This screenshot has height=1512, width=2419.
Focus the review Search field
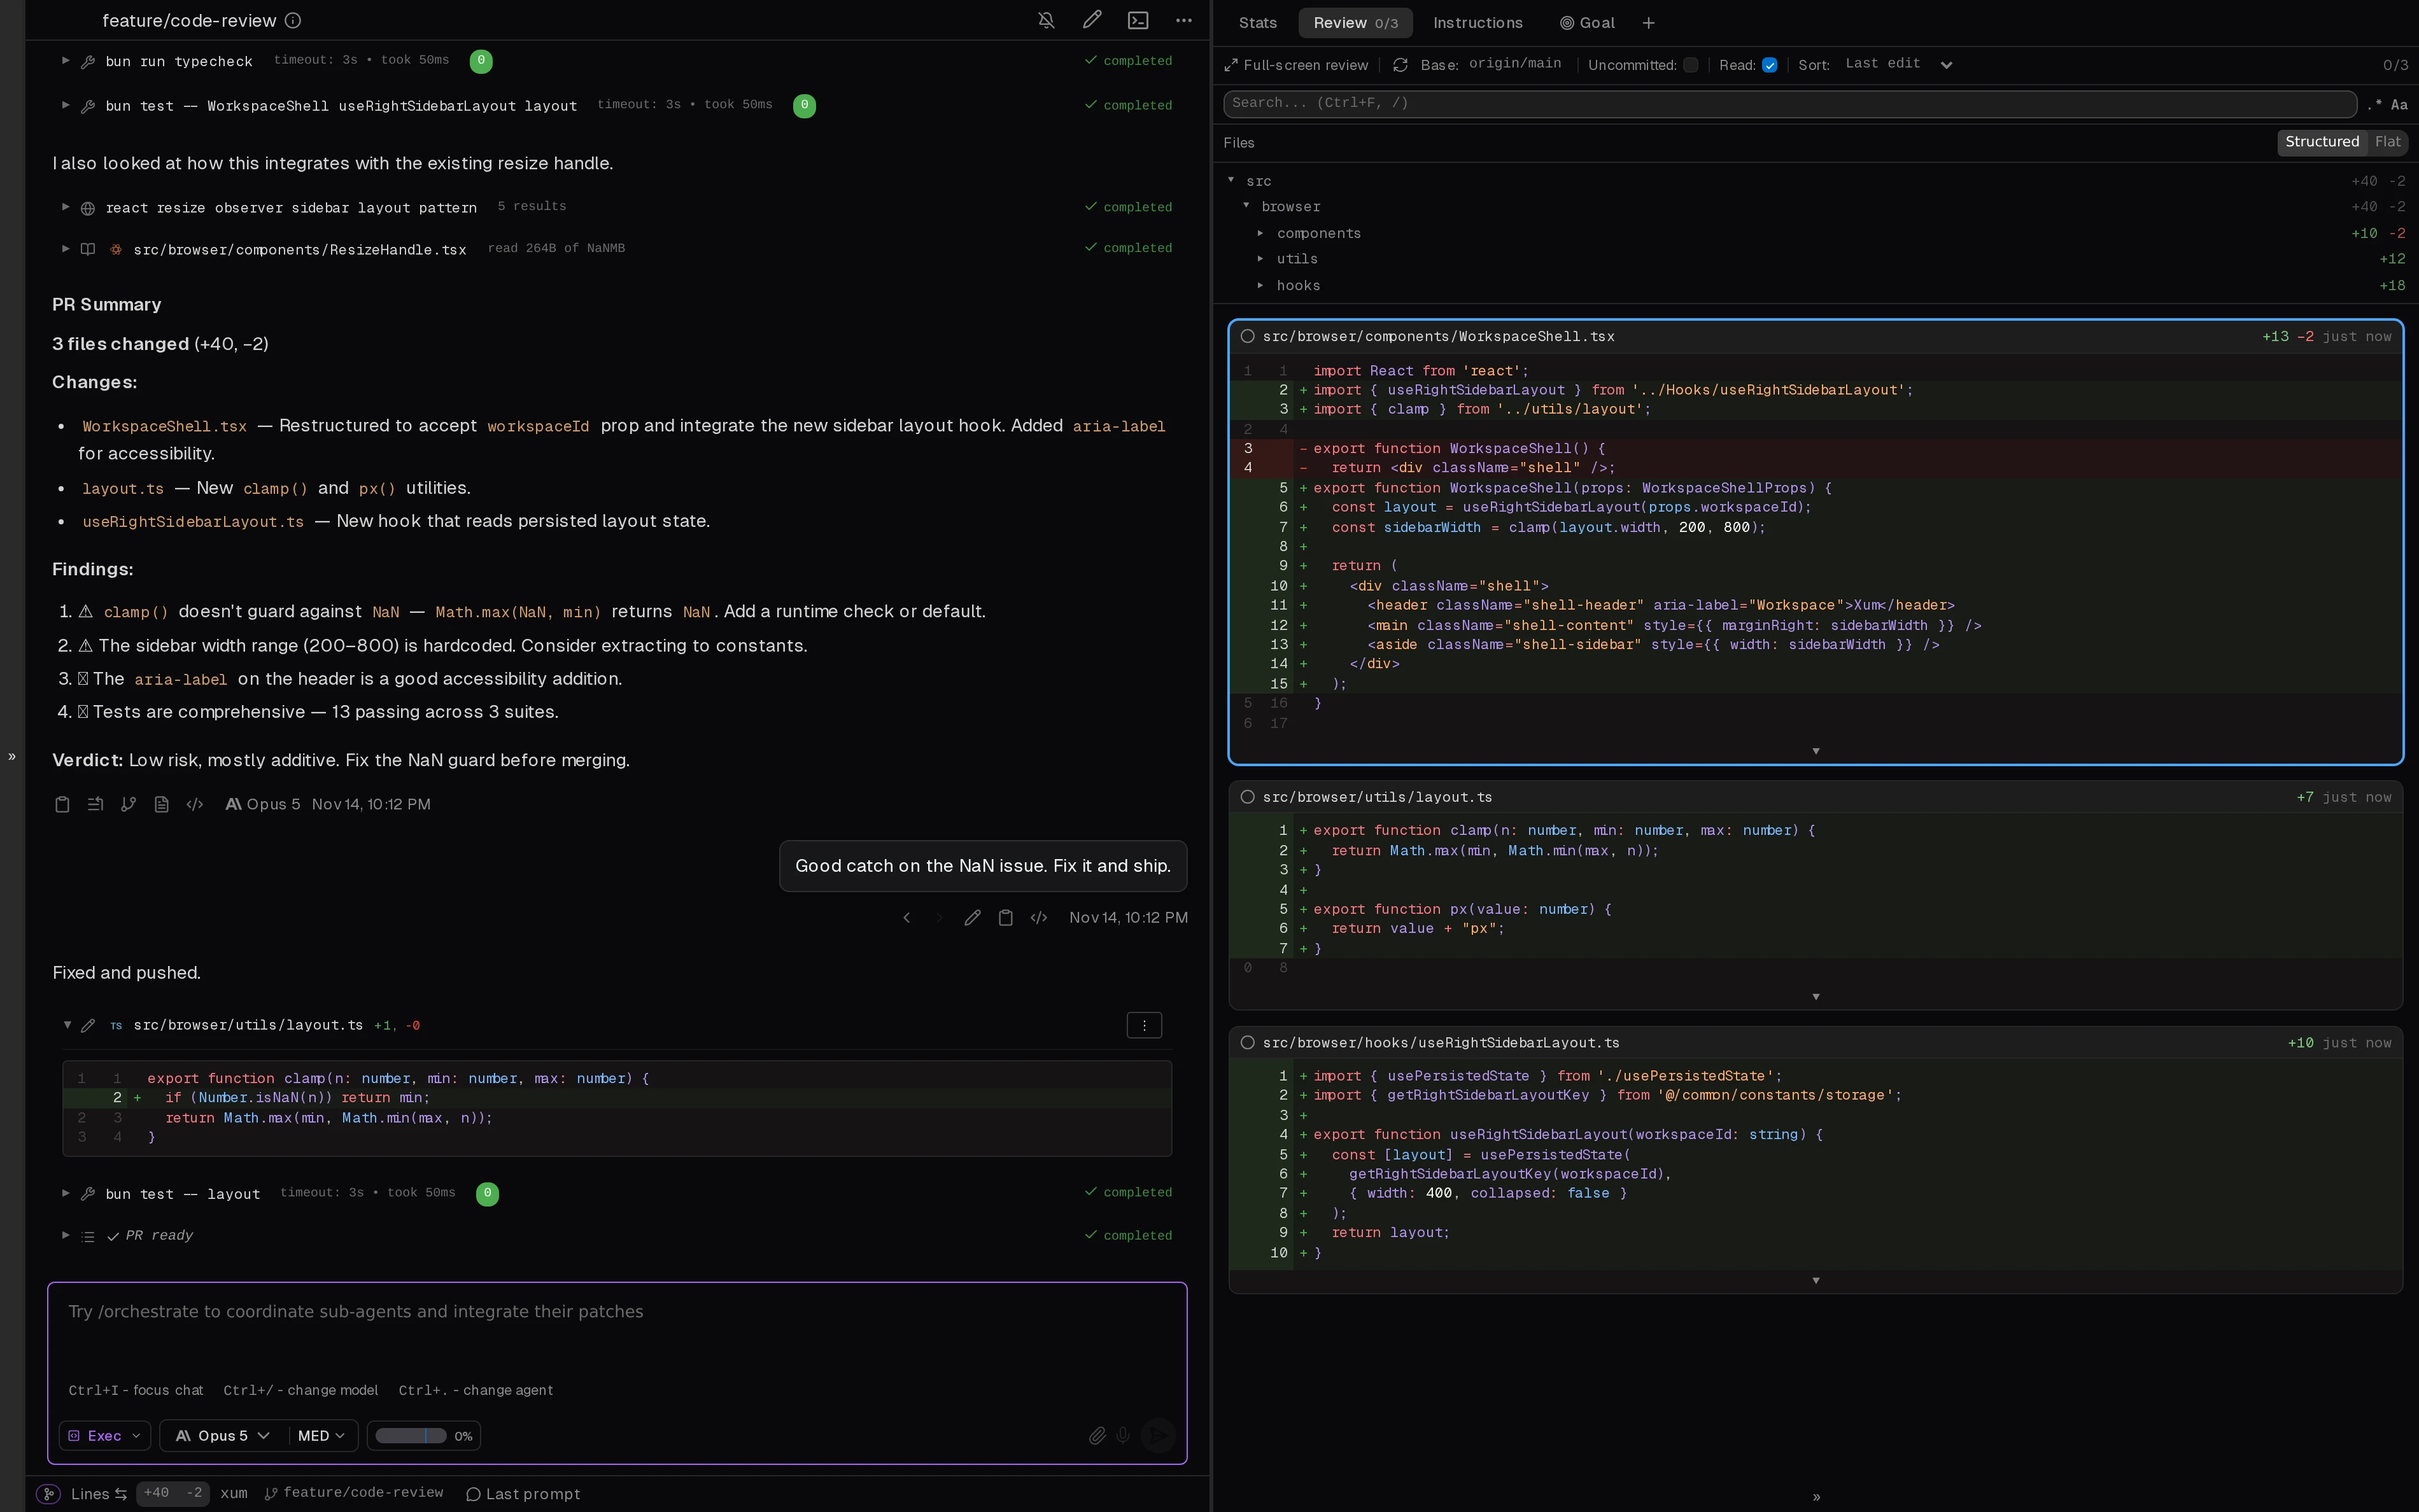pyautogui.click(x=1789, y=104)
